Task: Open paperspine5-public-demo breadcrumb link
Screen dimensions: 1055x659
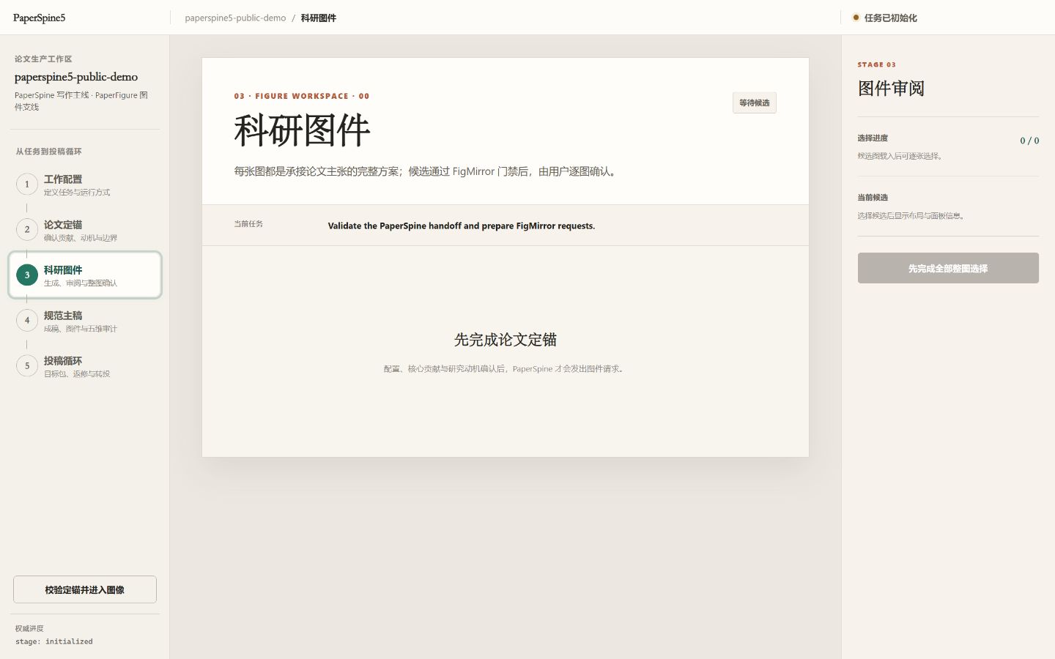Action: click(x=235, y=18)
